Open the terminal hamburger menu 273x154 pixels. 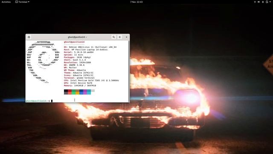119,37
